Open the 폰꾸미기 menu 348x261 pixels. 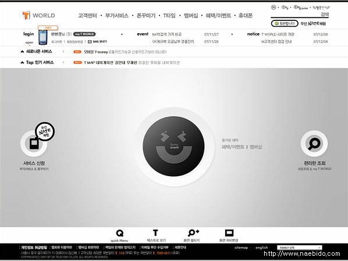pyautogui.click(x=146, y=16)
